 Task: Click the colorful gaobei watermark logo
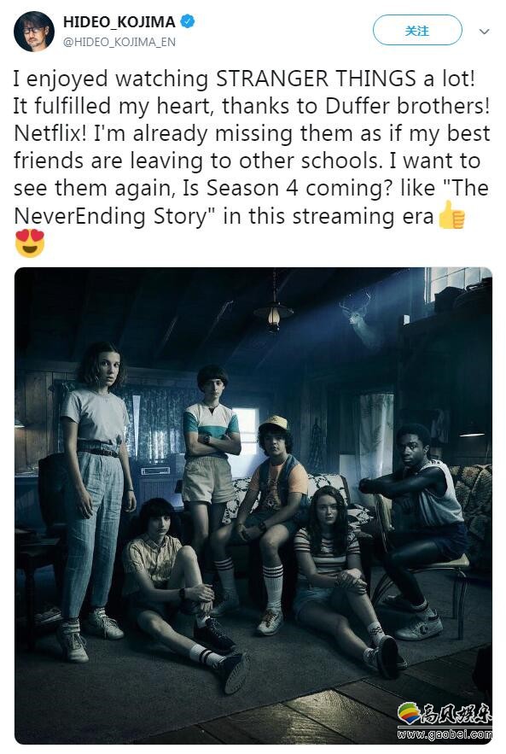tap(410, 713)
